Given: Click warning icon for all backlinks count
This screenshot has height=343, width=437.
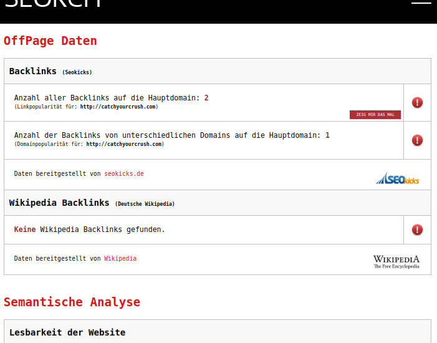Looking at the screenshot, I should coord(417,102).
